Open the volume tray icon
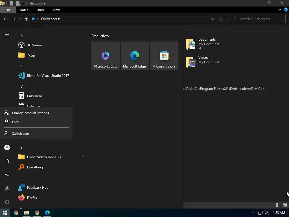This screenshot has width=289, height=217. 267,213
